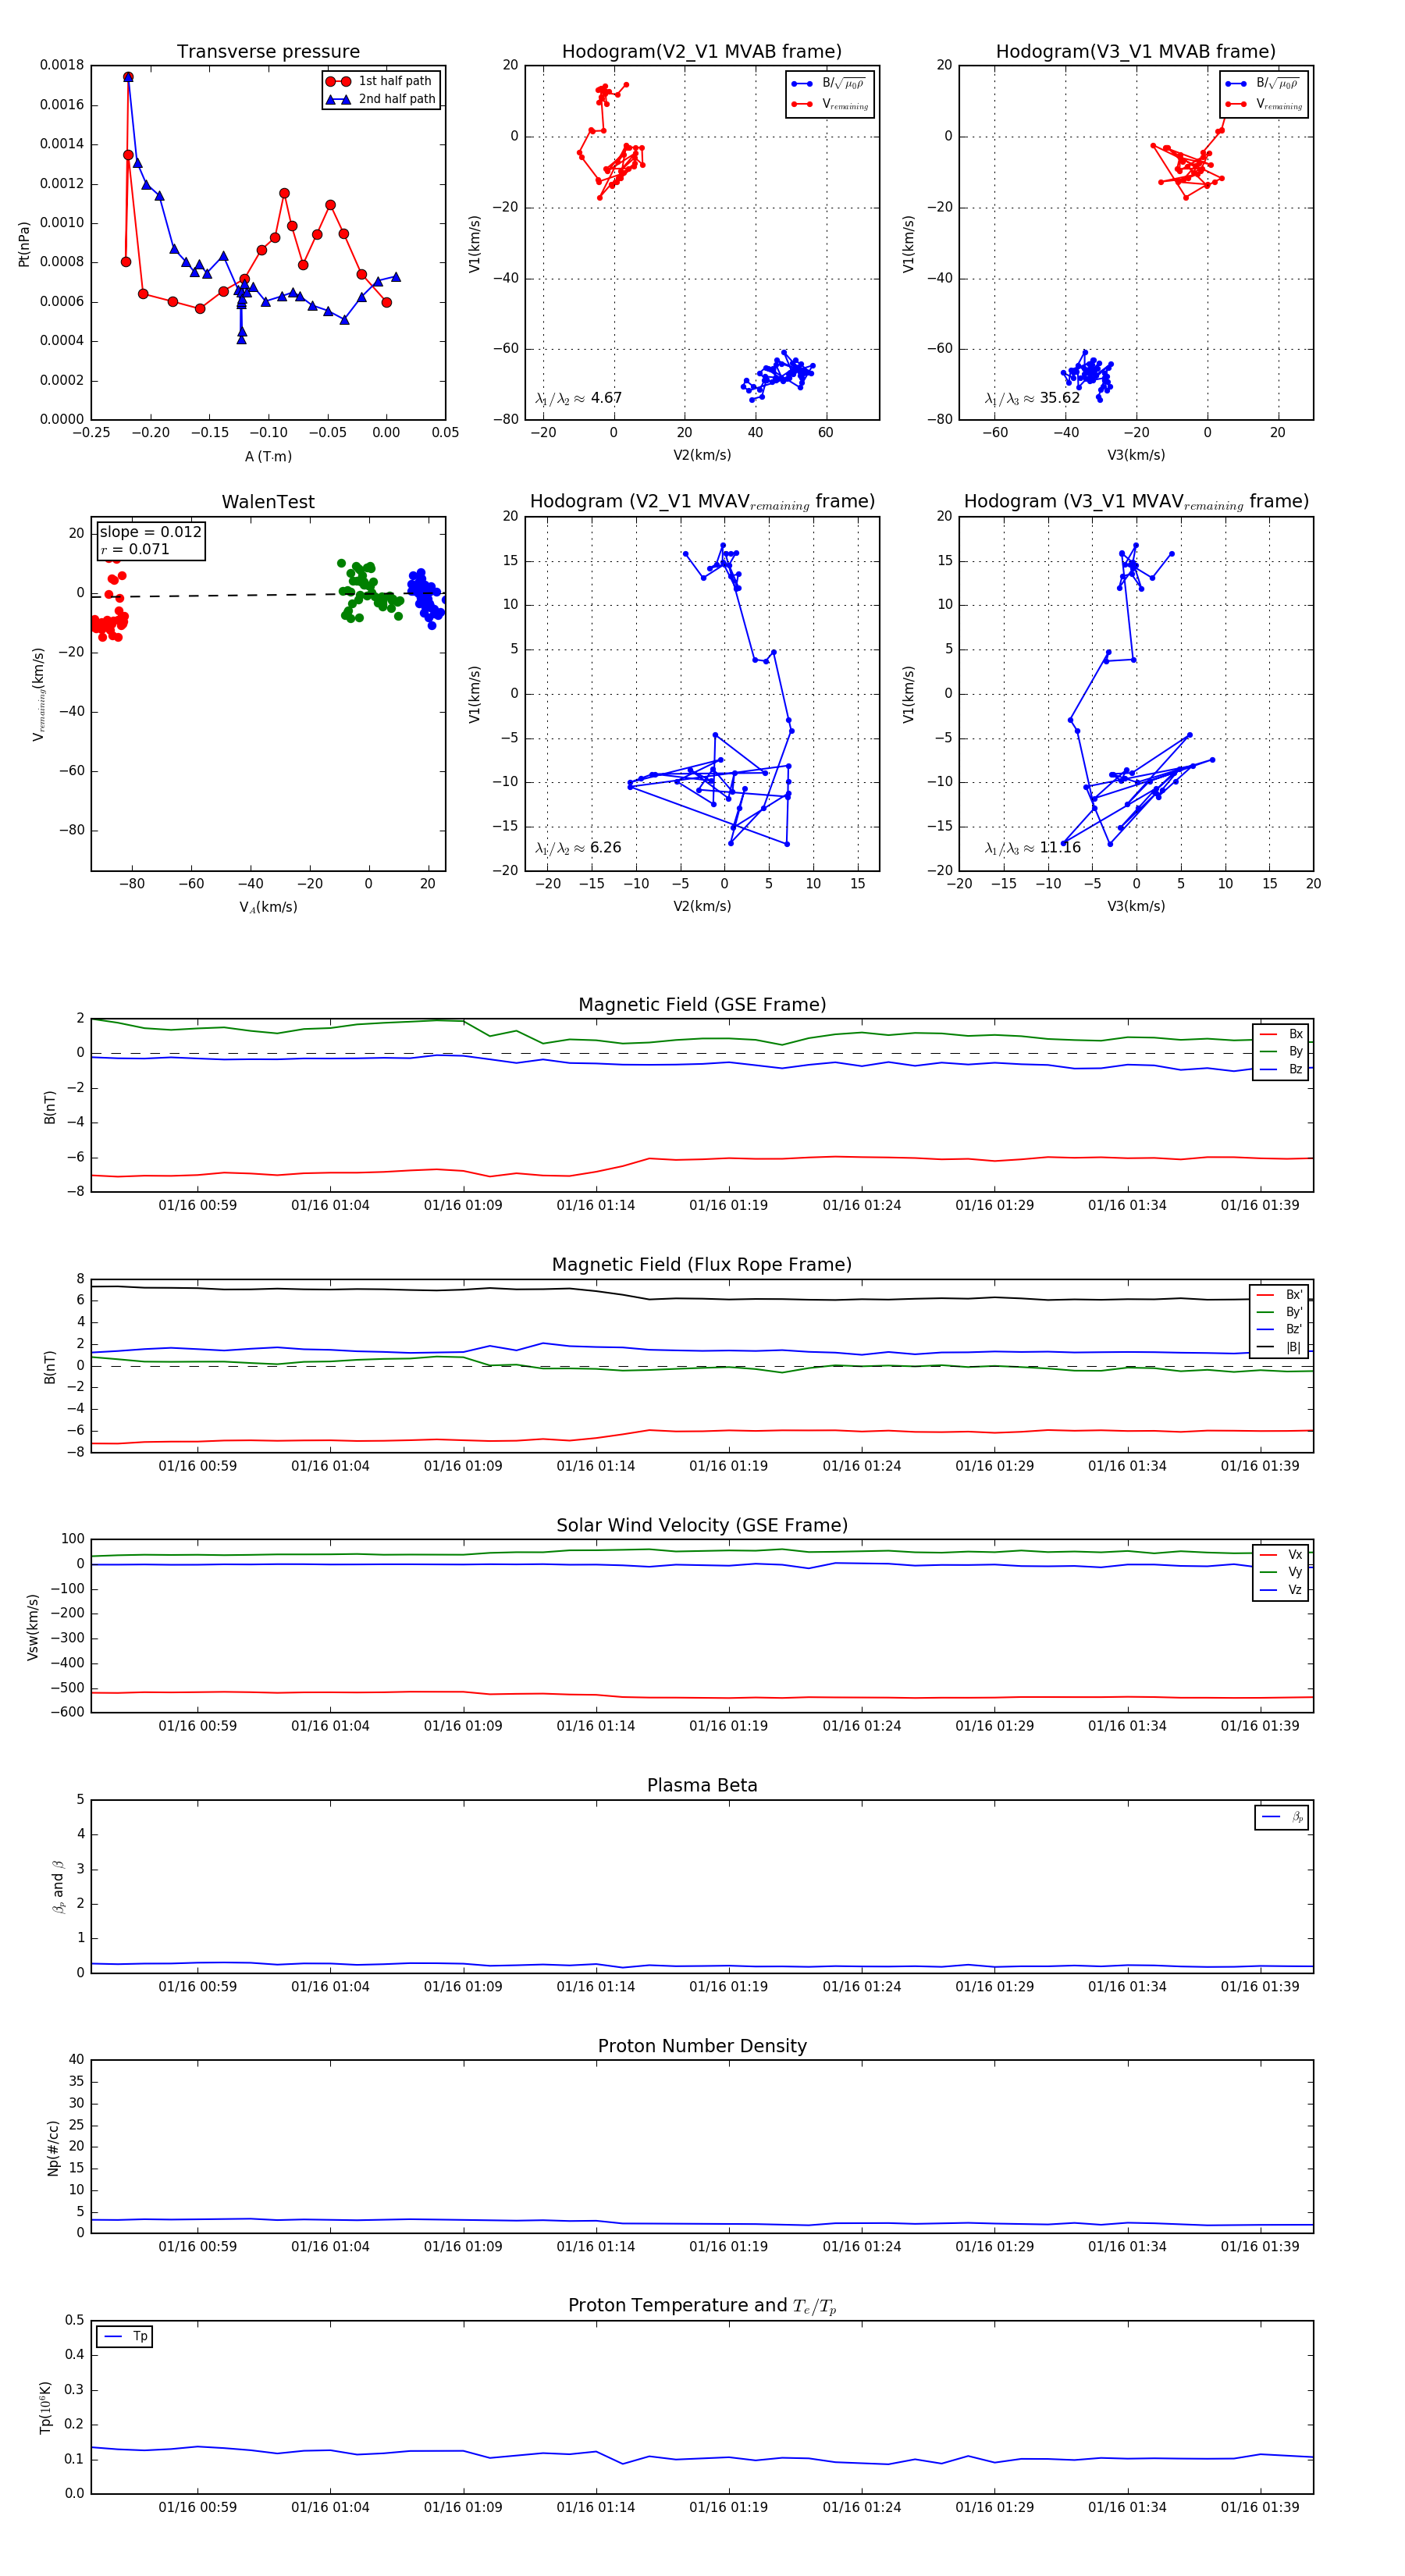1405x2576 pixels.
Task: Click 'Proton Temperature and Te/Tp' title
Action: click(x=702, y=2306)
